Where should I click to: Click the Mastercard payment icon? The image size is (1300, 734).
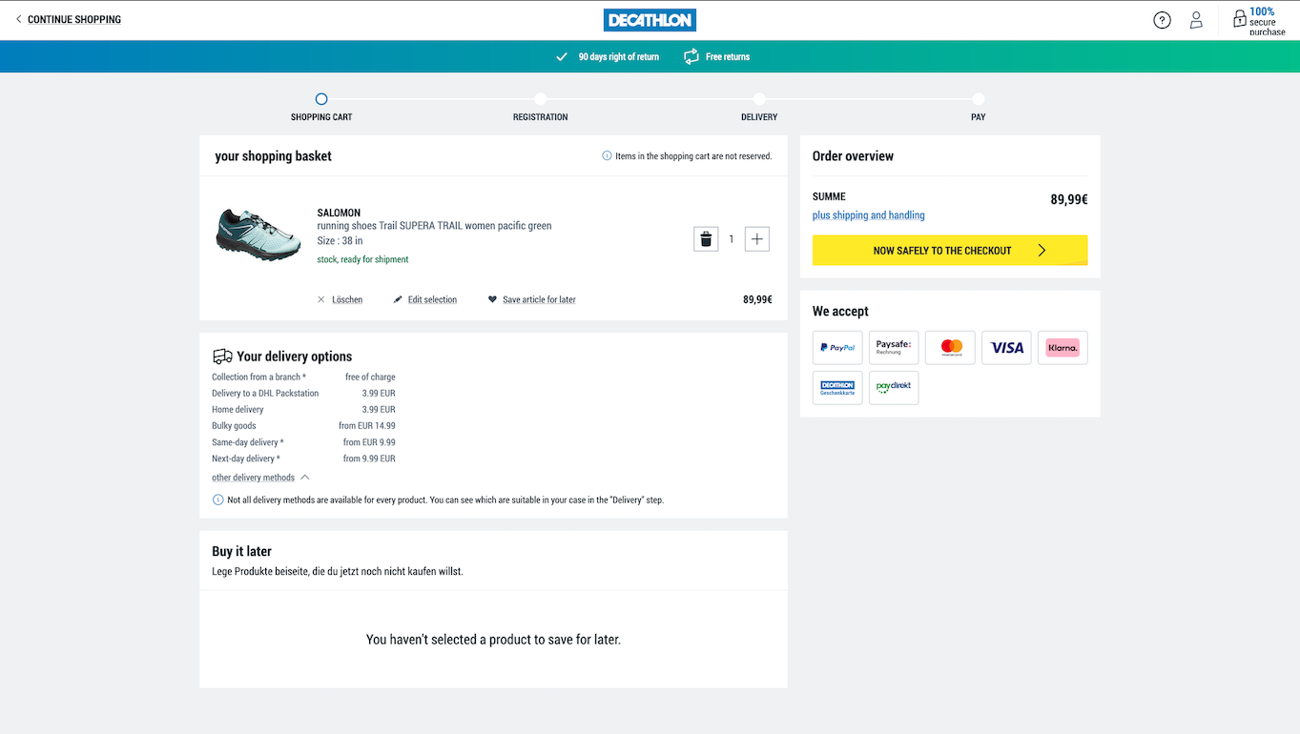(x=950, y=348)
